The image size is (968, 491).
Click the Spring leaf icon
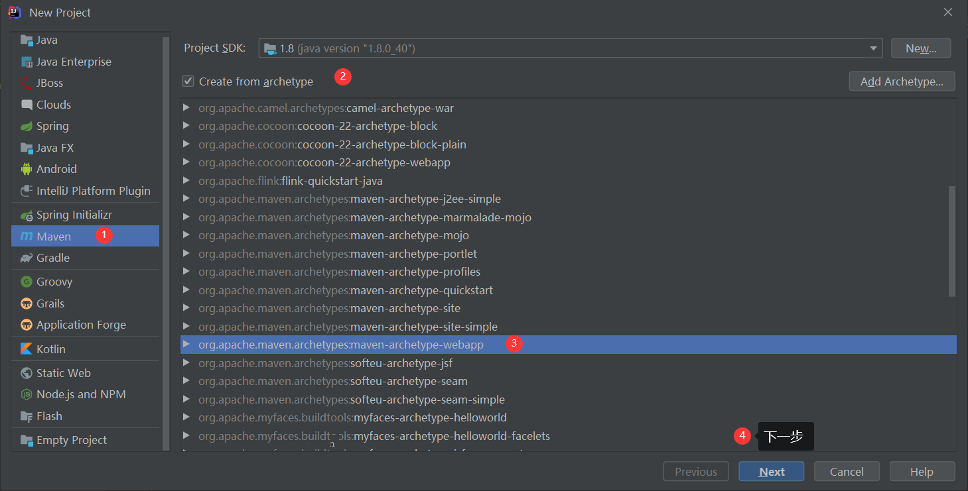pyautogui.click(x=27, y=127)
